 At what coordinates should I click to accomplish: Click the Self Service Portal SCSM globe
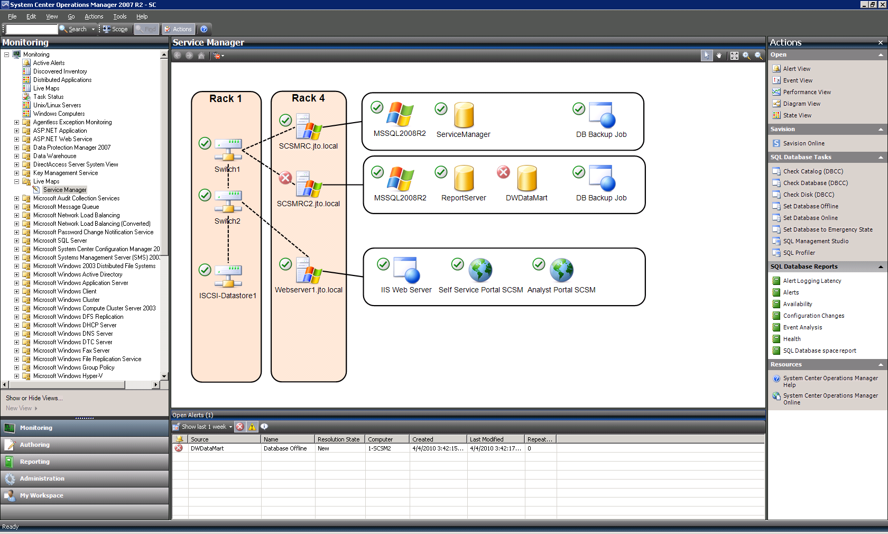pos(480,270)
